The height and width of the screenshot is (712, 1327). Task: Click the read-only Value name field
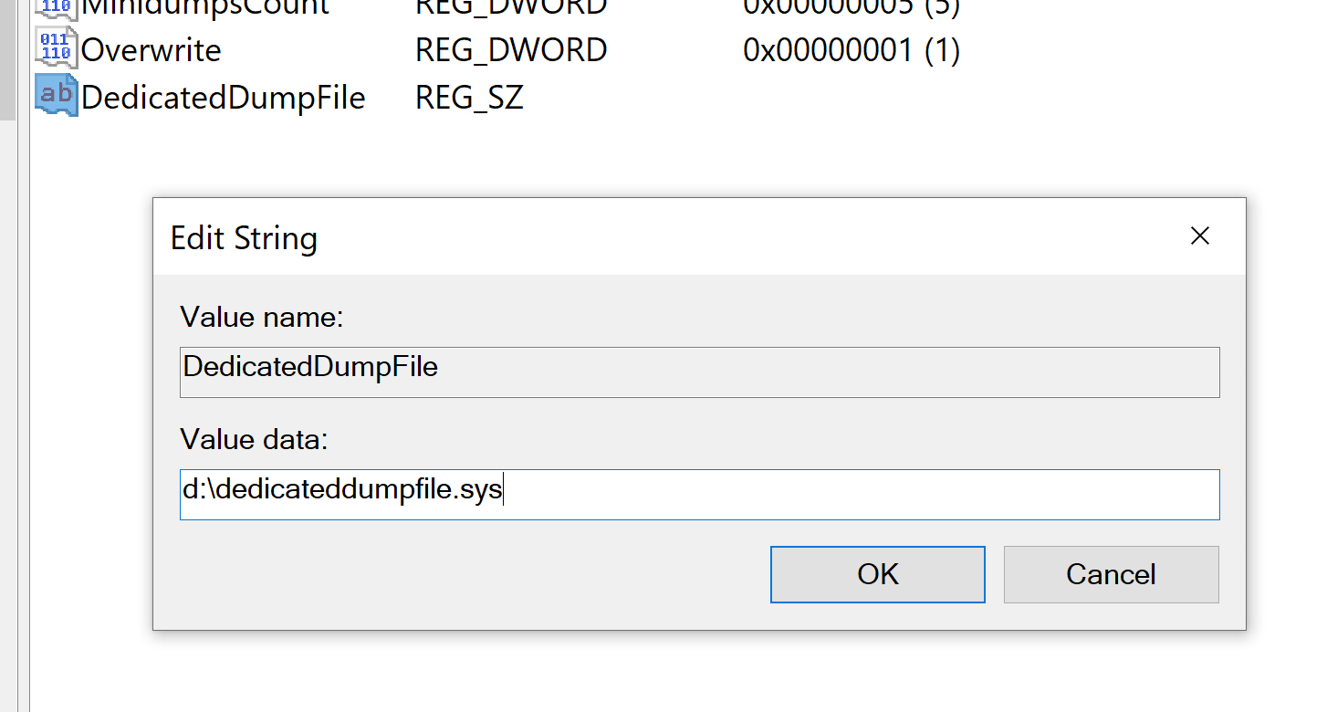point(700,372)
